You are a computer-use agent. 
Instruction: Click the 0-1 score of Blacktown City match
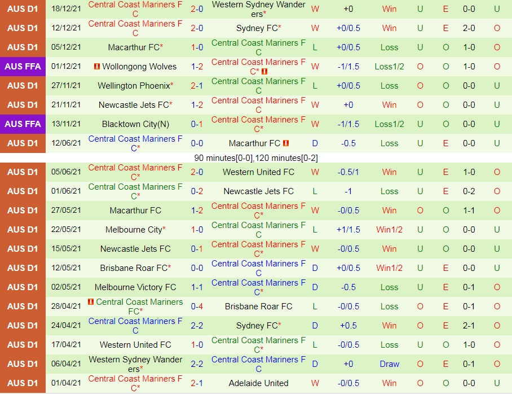pyautogui.click(x=197, y=124)
